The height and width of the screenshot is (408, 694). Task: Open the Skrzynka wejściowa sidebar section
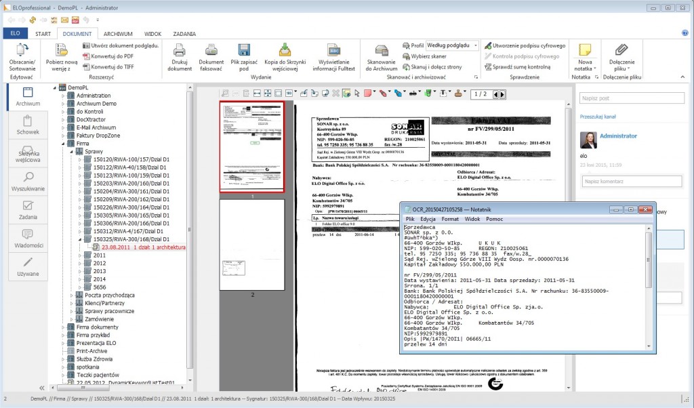pyautogui.click(x=28, y=153)
